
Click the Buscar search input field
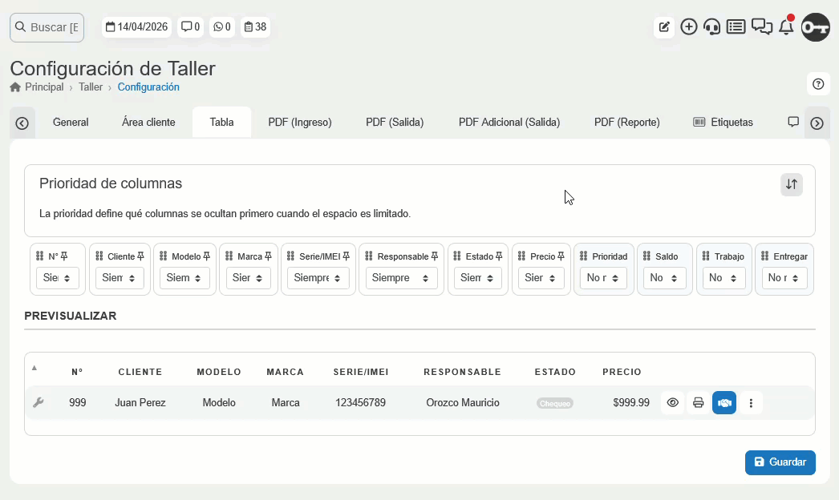(47, 27)
